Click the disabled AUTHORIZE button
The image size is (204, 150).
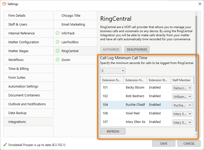111,49
